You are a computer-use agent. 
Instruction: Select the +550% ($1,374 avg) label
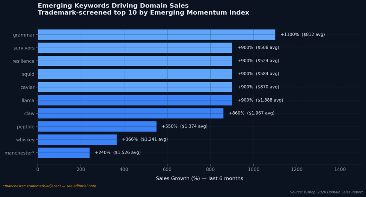click(184, 126)
